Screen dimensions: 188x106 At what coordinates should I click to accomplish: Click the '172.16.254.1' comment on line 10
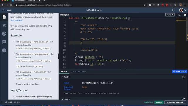tap(89, 50)
